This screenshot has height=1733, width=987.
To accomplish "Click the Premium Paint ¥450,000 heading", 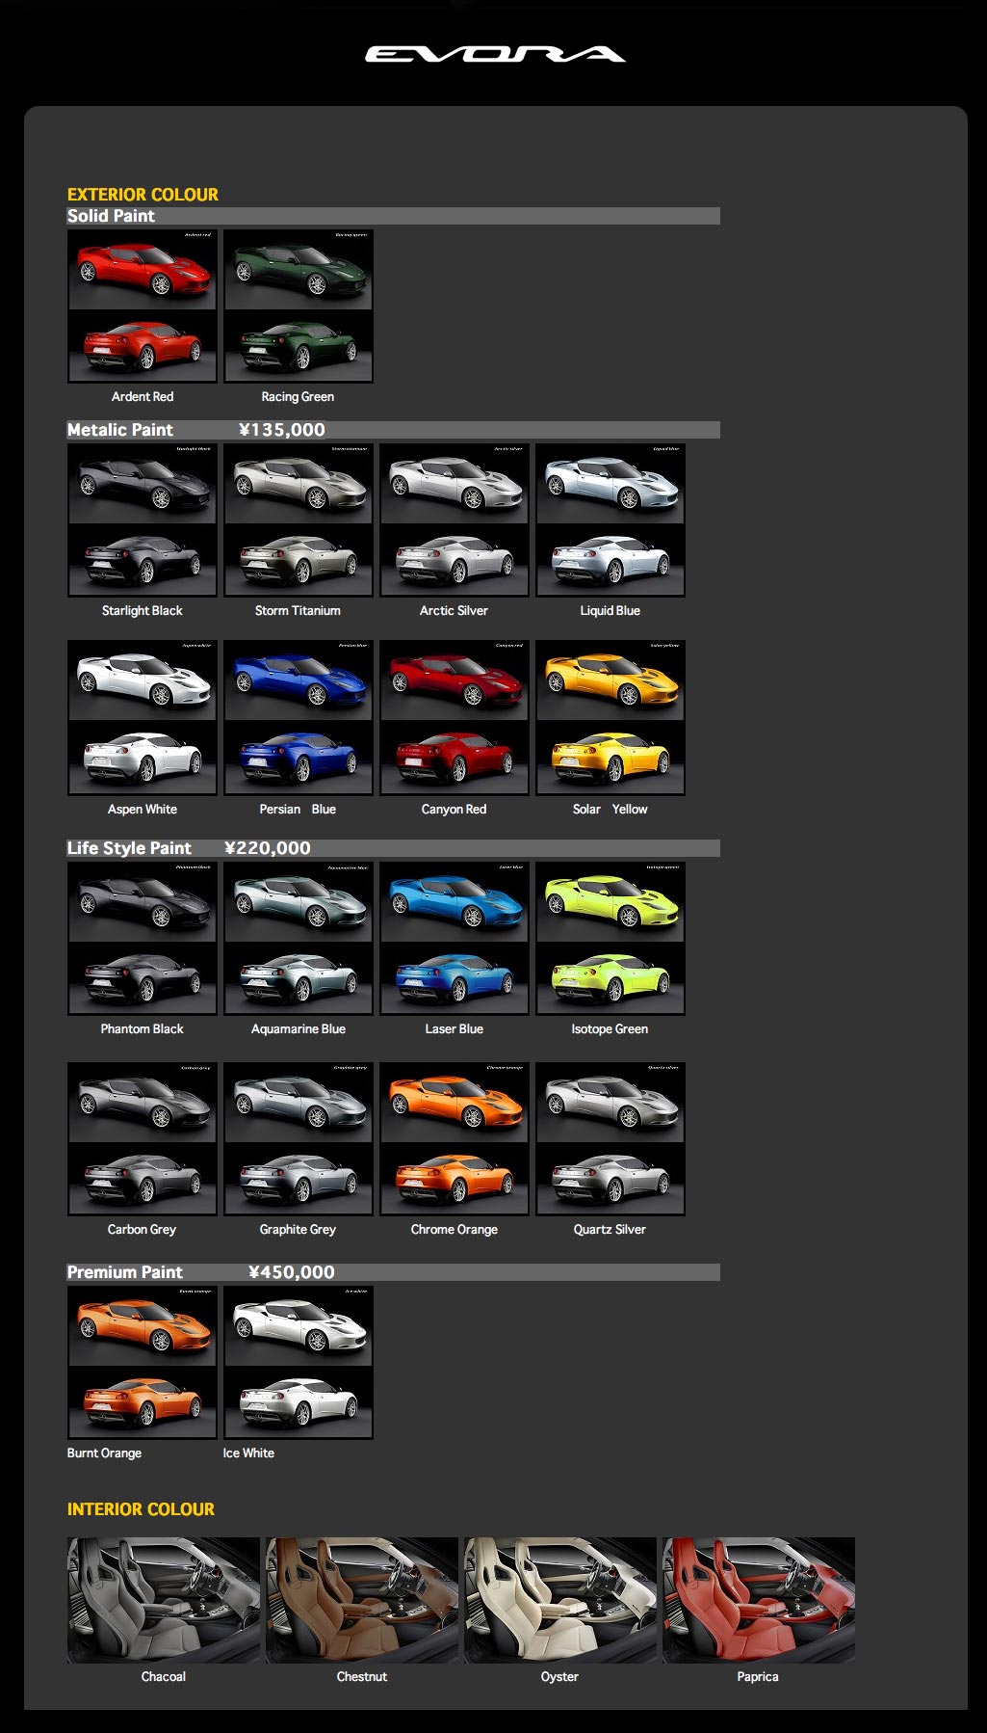I will click(x=393, y=1272).
